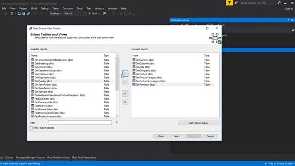Viewport: 295px width, 166px height.
Task: Click the table icon beside DimCustomer (dbo)
Action: pos(134,63)
